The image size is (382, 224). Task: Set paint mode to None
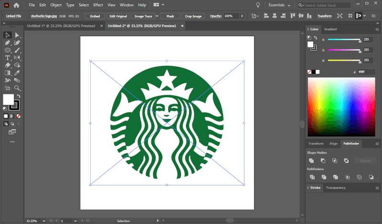coord(18,116)
